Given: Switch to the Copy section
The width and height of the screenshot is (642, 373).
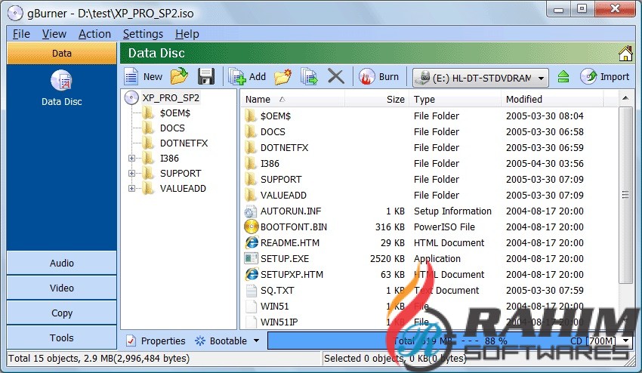Looking at the screenshot, I should 62,313.
